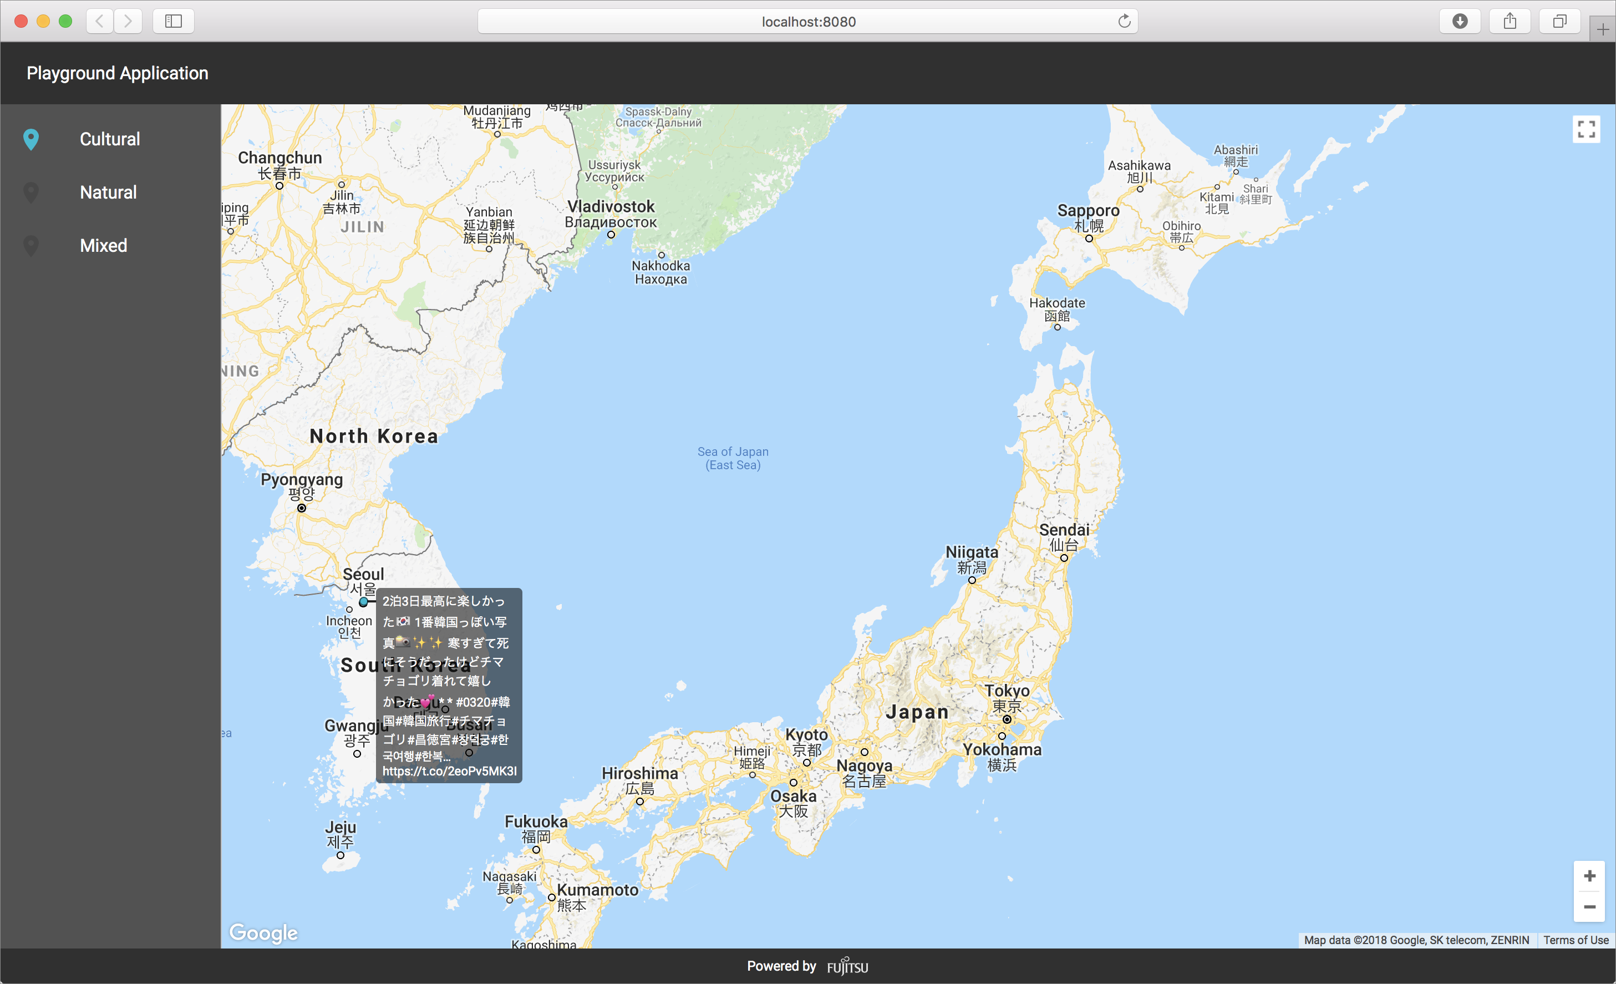1616x984 pixels.
Task: Focus the localhost:8080 address bar
Action: (x=808, y=21)
